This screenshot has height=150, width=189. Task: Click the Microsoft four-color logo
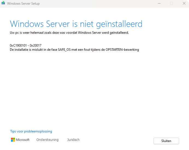(x=13, y=140)
